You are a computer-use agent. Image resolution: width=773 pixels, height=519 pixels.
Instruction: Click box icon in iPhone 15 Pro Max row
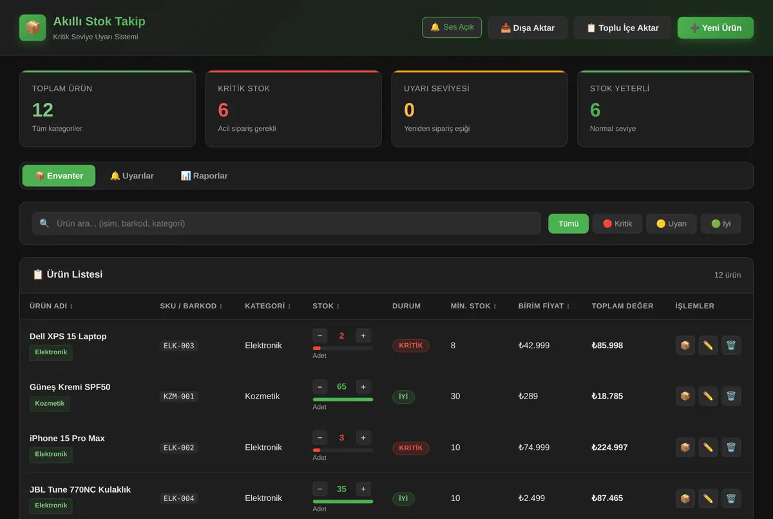(x=685, y=448)
